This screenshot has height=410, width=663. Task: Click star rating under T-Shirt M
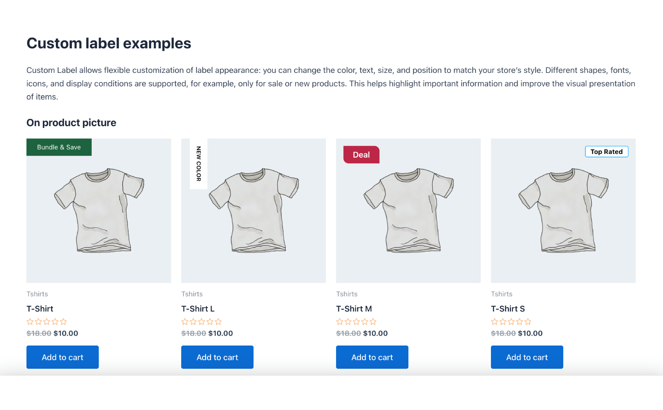tap(356, 322)
